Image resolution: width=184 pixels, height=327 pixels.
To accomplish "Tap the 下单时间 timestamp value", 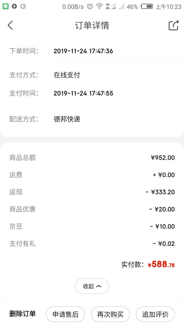I will point(83,51).
